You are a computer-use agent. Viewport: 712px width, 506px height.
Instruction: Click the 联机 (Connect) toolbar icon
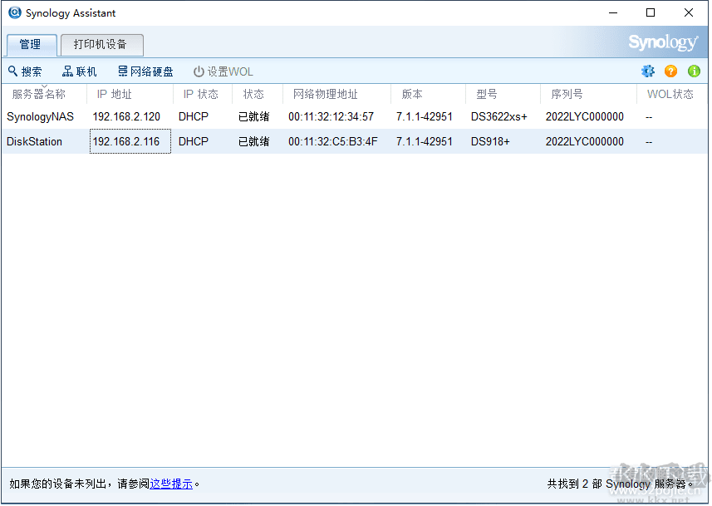point(68,71)
